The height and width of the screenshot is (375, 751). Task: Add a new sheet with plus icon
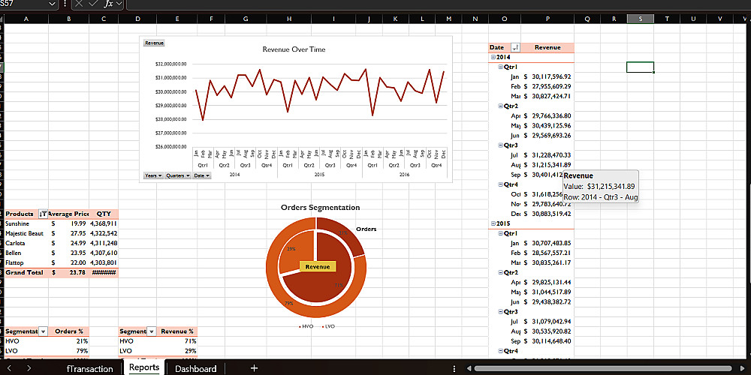click(255, 367)
